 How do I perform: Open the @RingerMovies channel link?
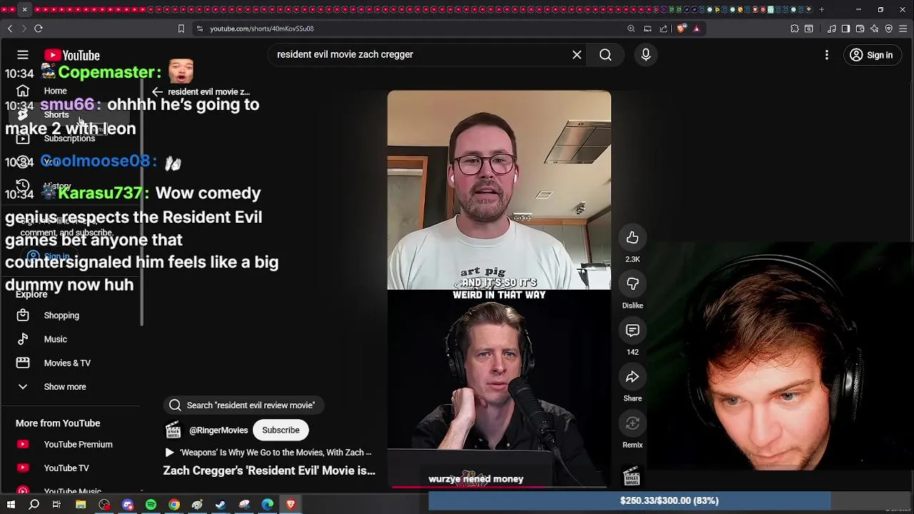pyautogui.click(x=219, y=430)
